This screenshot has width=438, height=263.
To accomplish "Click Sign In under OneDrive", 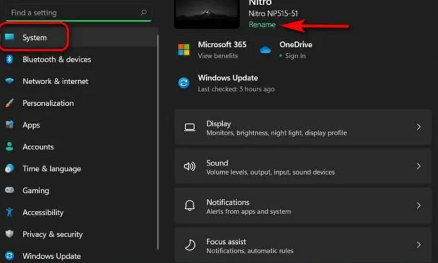I will click(295, 56).
